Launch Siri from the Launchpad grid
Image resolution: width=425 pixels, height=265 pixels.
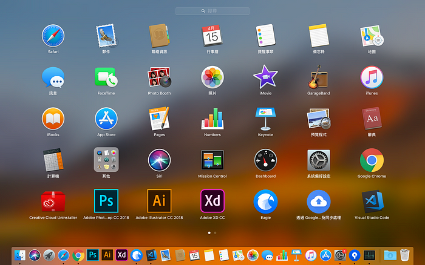click(159, 160)
